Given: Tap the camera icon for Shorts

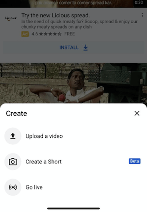Looking at the screenshot, I should [13, 162].
